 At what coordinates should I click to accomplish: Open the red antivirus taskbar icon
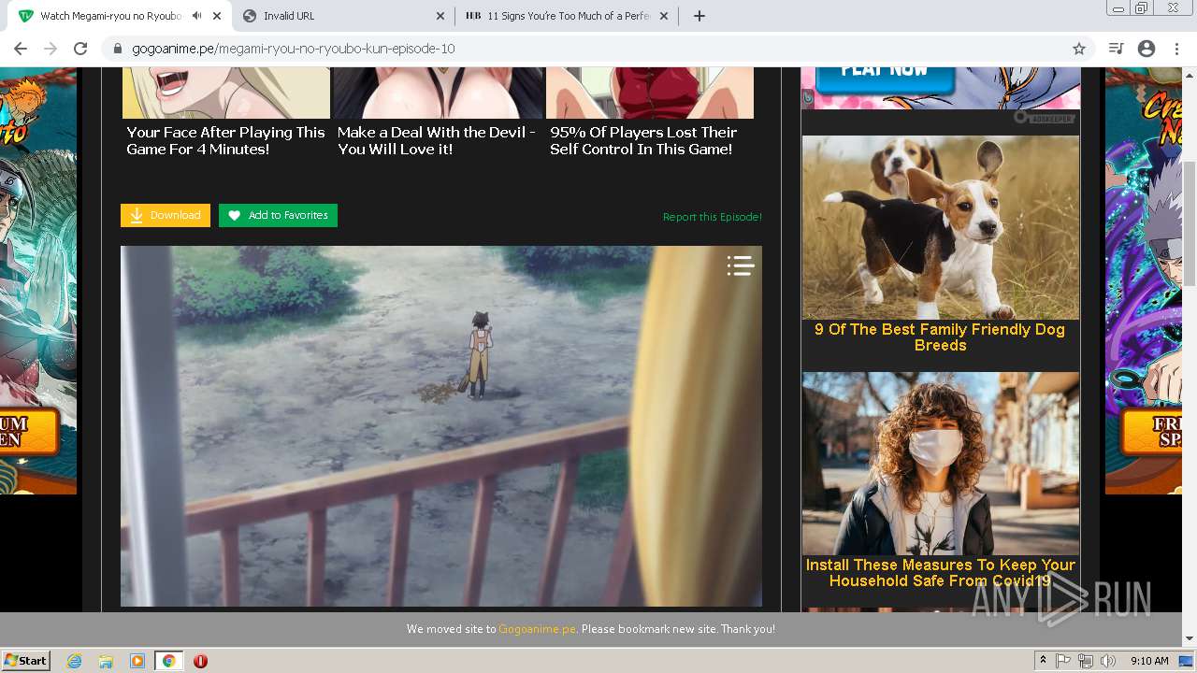click(200, 661)
